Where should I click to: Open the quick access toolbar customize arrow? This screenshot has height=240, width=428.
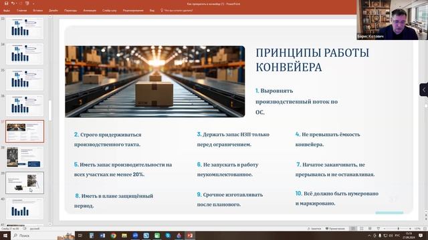point(33,3)
